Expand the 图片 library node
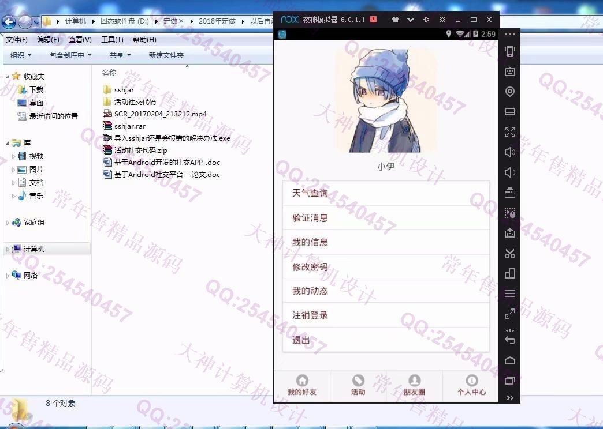The image size is (603, 429). tap(13, 170)
